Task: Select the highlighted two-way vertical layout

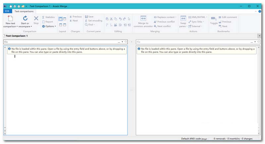Action: (x=61, y=19)
